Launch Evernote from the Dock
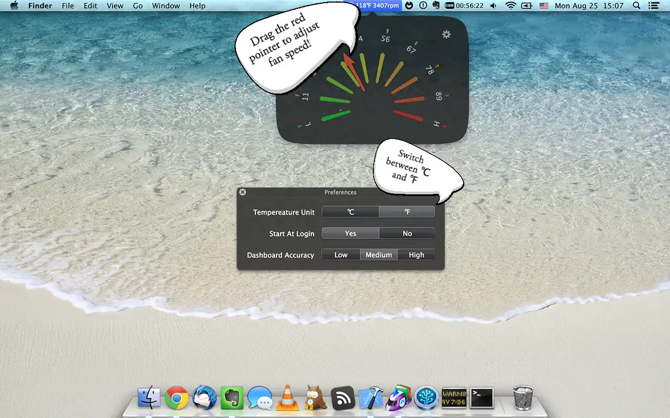Screen dimensions: 670x418 pyautogui.click(x=232, y=398)
